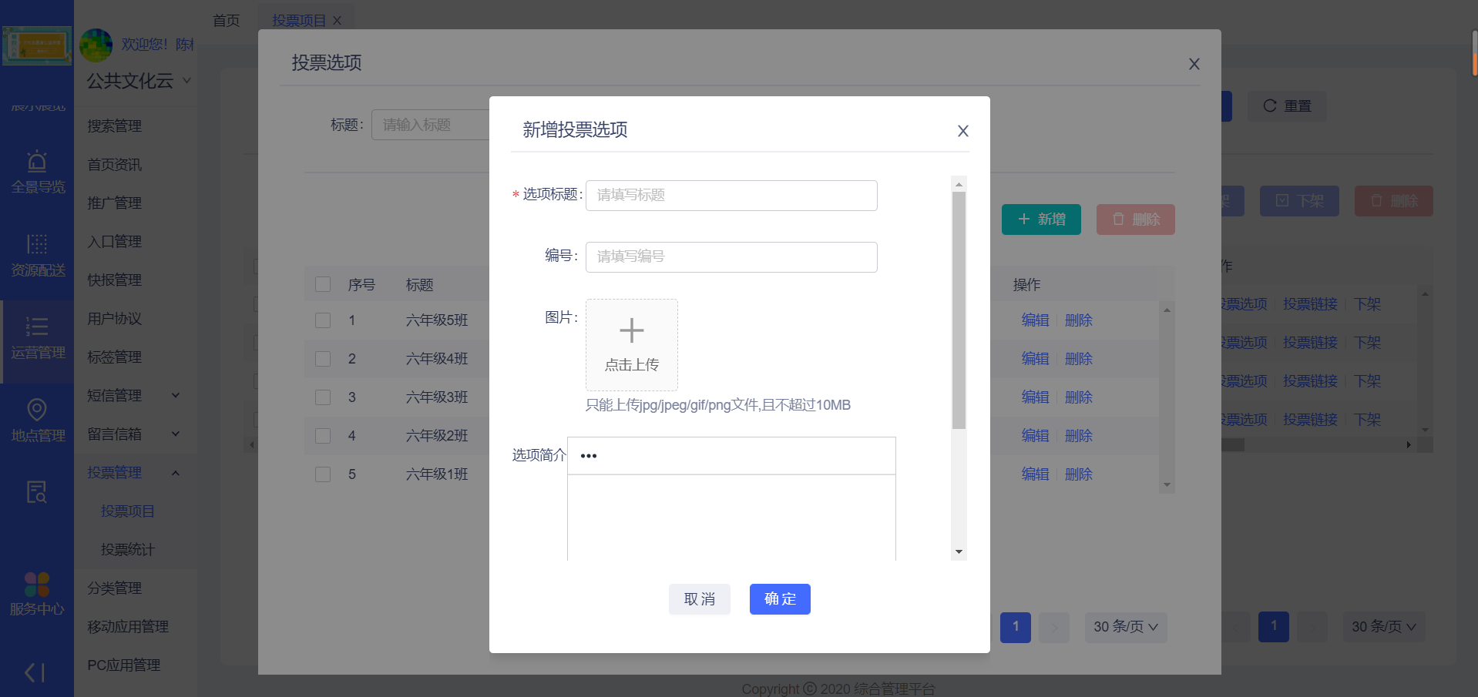Click 删除 for 六年级1班
This screenshot has width=1478, height=697.
point(1079,474)
